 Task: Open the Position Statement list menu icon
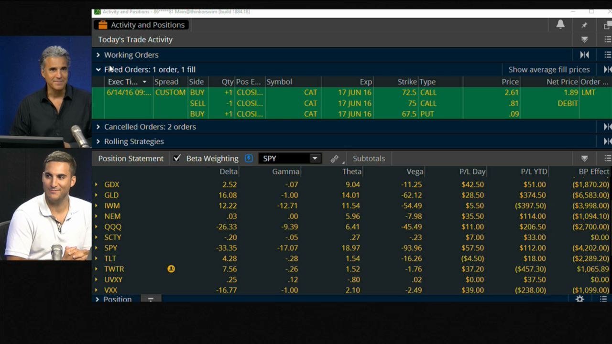(x=608, y=159)
